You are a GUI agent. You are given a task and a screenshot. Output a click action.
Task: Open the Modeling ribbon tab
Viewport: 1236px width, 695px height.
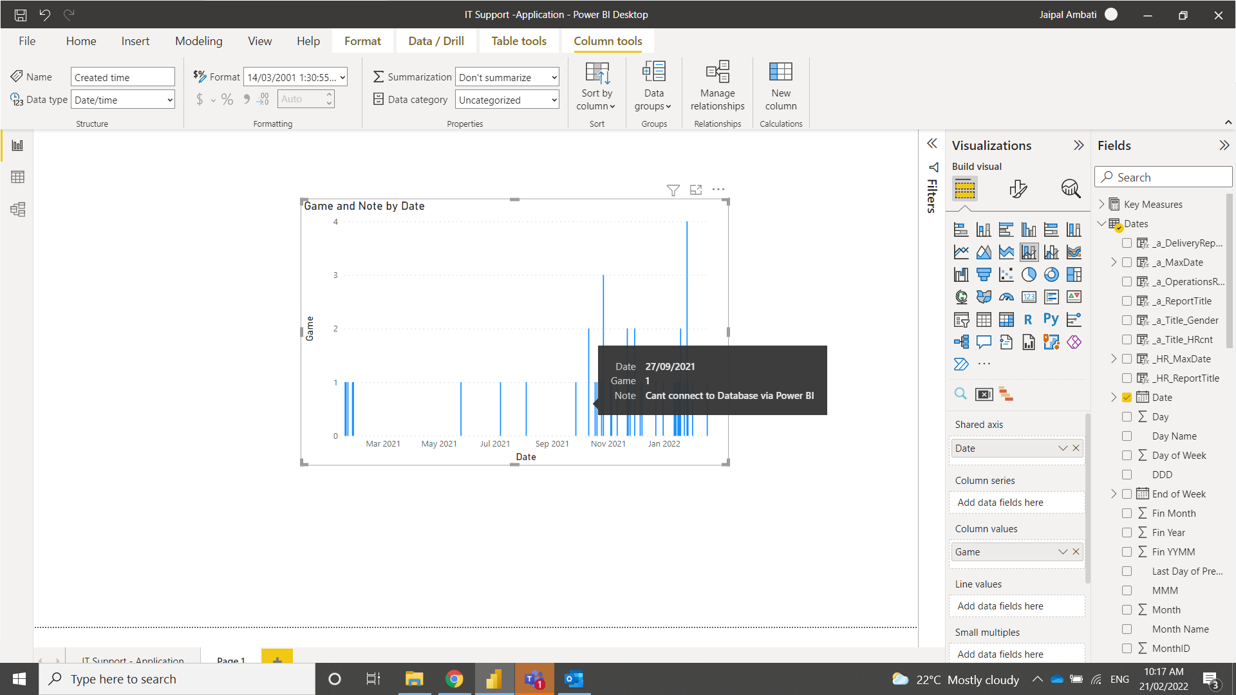tap(199, 41)
